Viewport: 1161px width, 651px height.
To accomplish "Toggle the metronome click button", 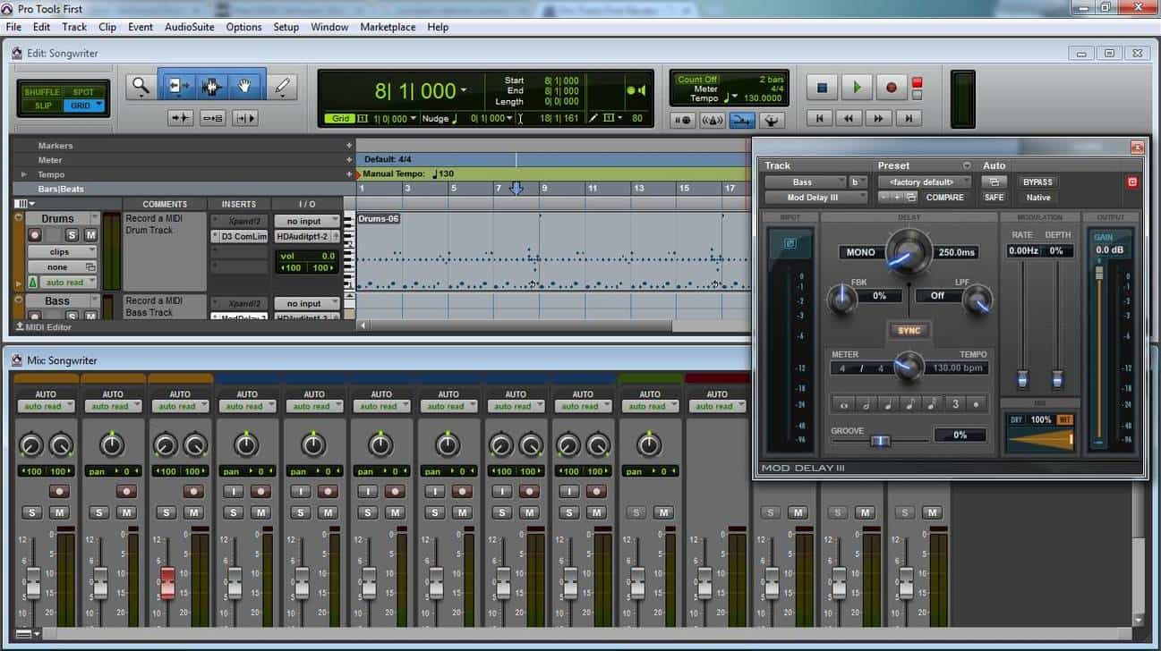I will (713, 120).
